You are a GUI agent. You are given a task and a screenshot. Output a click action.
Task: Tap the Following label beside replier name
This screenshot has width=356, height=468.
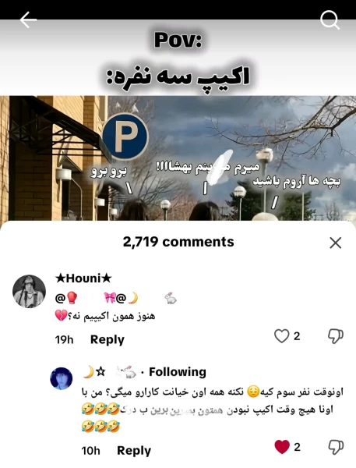click(x=178, y=372)
